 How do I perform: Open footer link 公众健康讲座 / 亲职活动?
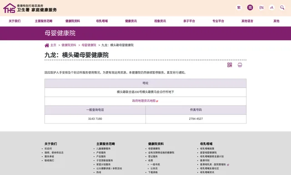point(109,168)
